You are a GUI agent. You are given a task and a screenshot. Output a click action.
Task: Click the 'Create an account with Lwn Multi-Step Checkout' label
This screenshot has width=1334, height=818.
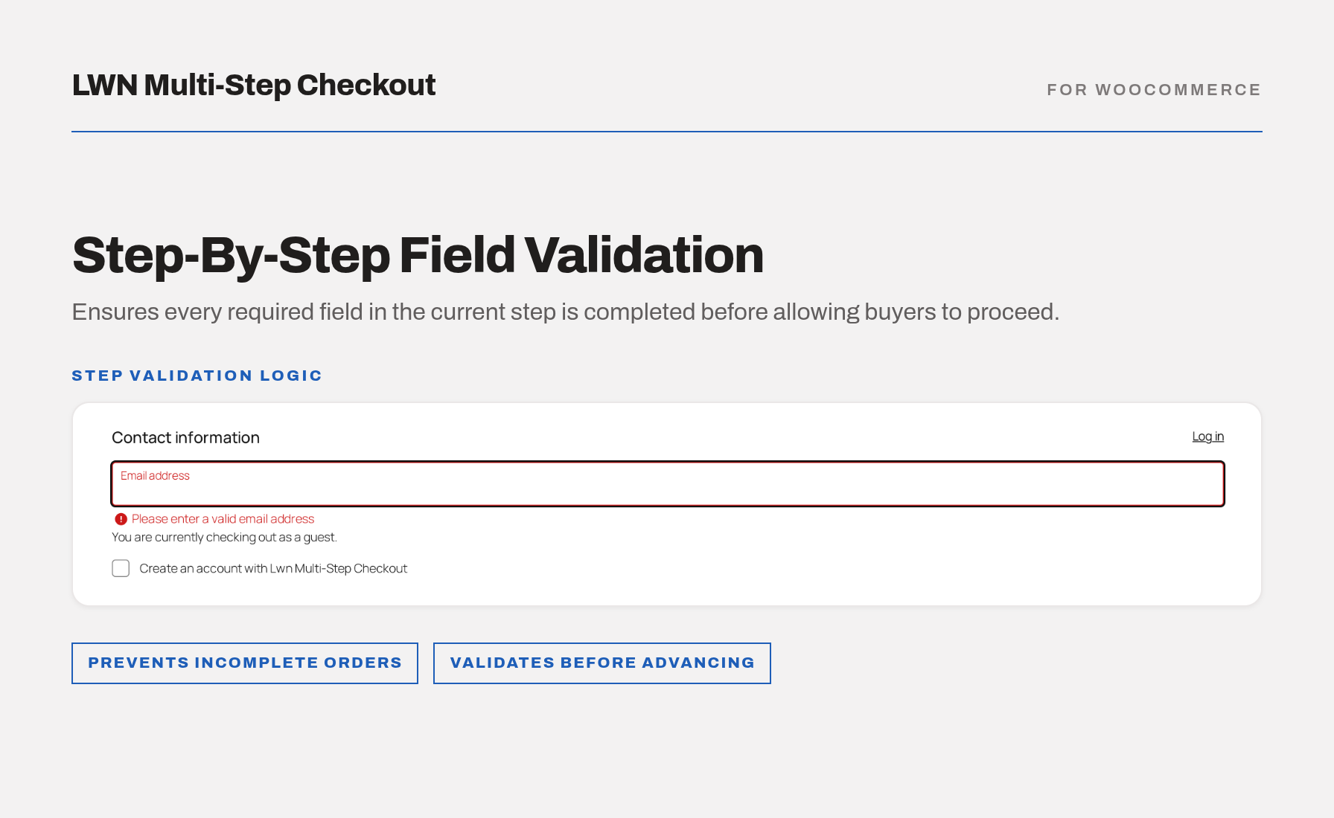coord(273,568)
